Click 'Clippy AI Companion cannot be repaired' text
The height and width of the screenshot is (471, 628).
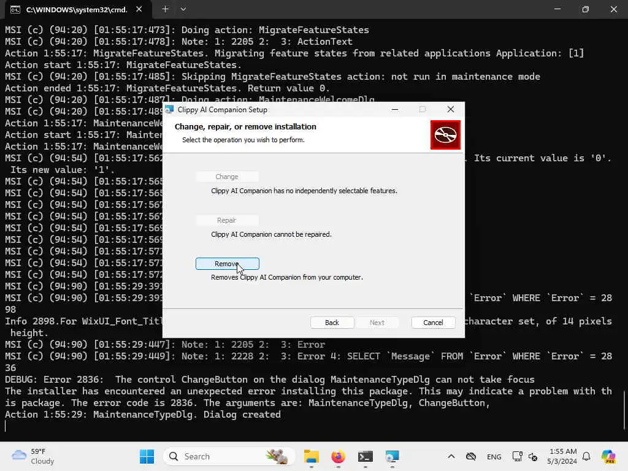271,234
